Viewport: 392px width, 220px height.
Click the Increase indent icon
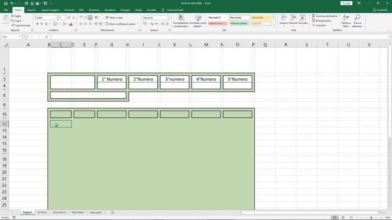pos(100,24)
